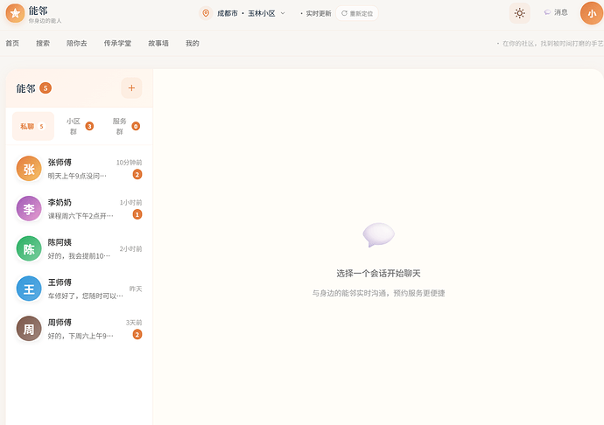Open message preview 好的，下周六上午9…
This screenshot has height=425, width=604.
coord(81,336)
